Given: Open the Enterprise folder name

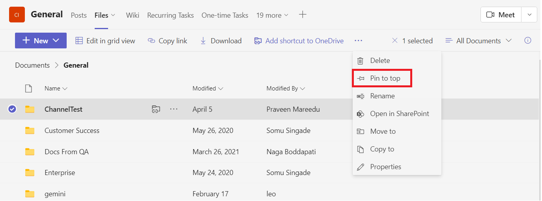Looking at the screenshot, I should pos(60,173).
